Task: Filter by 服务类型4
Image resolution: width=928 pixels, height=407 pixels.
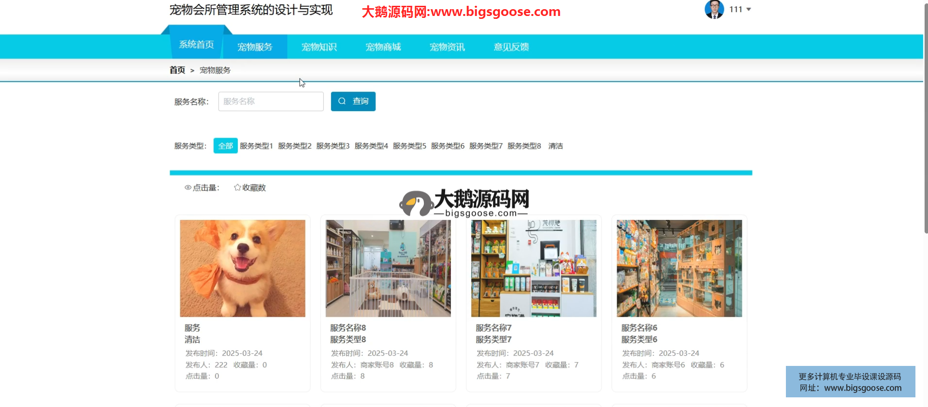Action: pyautogui.click(x=371, y=146)
